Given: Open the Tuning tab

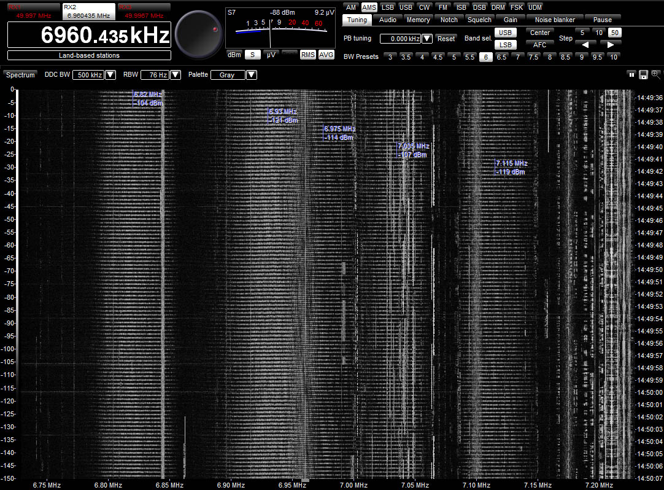Looking at the screenshot, I should coord(357,20).
